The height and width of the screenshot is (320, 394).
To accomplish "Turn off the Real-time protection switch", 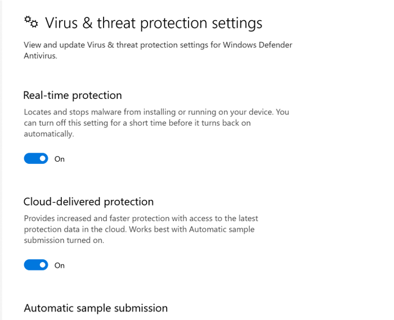I will [x=36, y=159].
